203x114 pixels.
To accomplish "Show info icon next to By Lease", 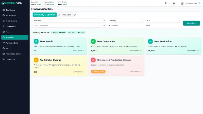I will click(75, 15).
